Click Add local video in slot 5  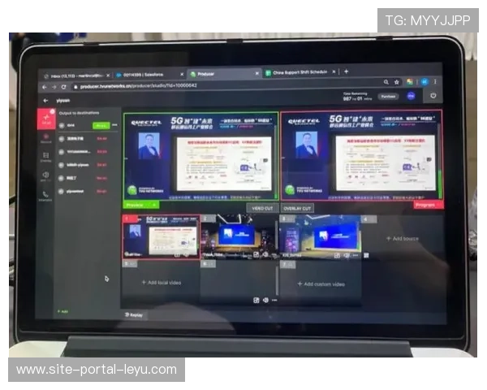point(162,283)
